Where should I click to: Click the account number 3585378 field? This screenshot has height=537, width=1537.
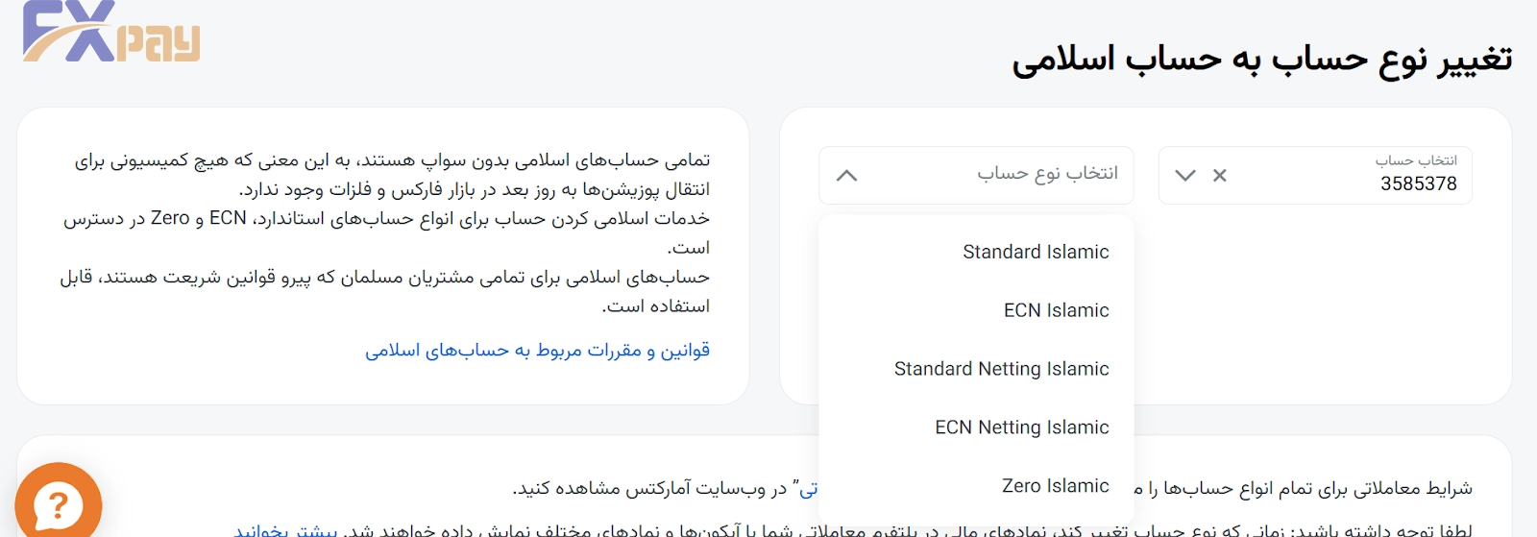pyautogui.click(x=1418, y=183)
